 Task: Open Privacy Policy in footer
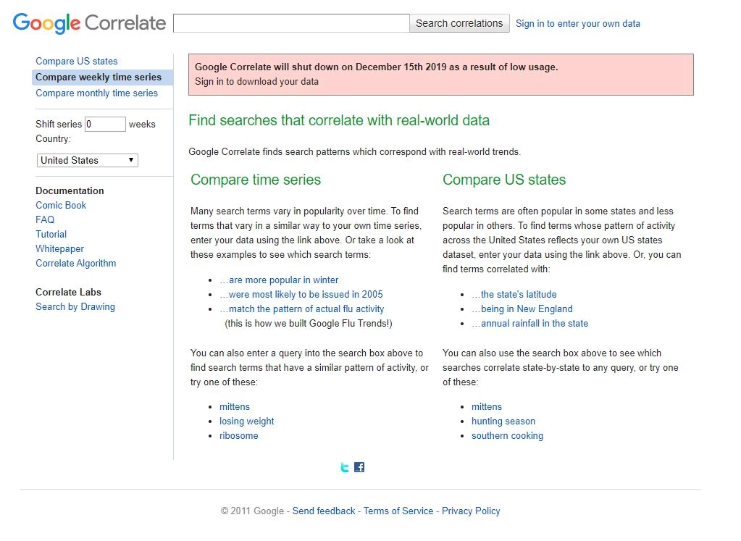[471, 511]
